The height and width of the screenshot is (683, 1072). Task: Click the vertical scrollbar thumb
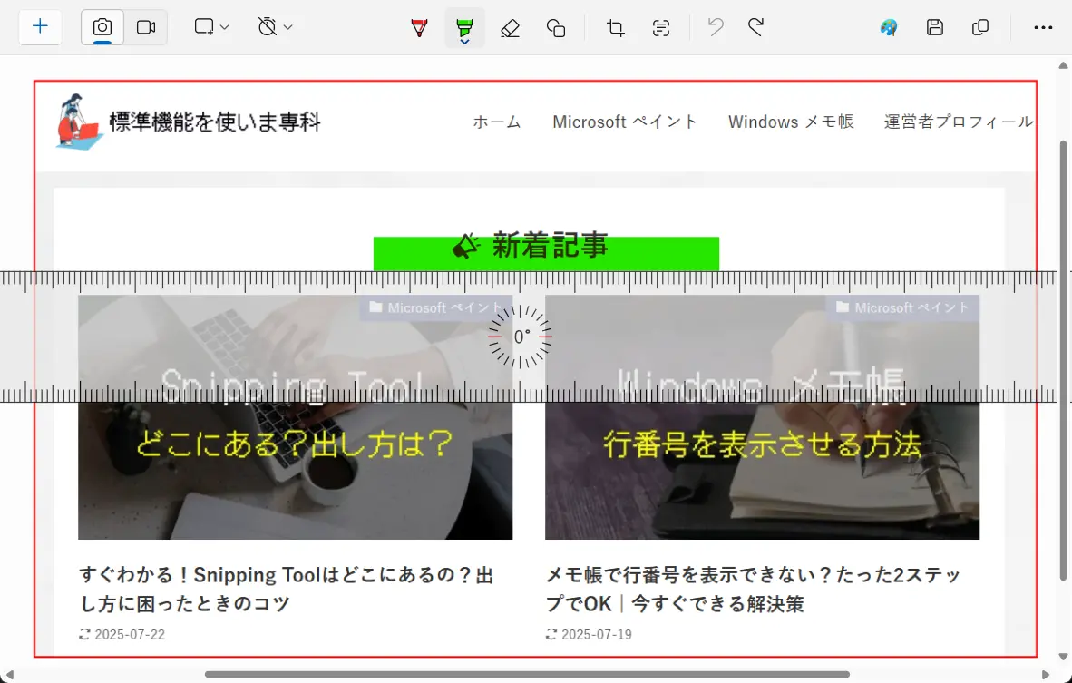1063,361
